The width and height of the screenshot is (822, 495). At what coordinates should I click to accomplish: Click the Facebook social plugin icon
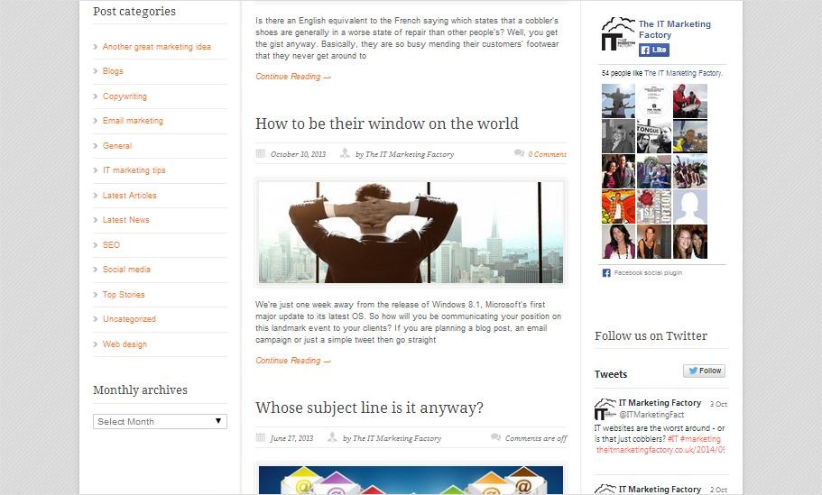point(606,272)
